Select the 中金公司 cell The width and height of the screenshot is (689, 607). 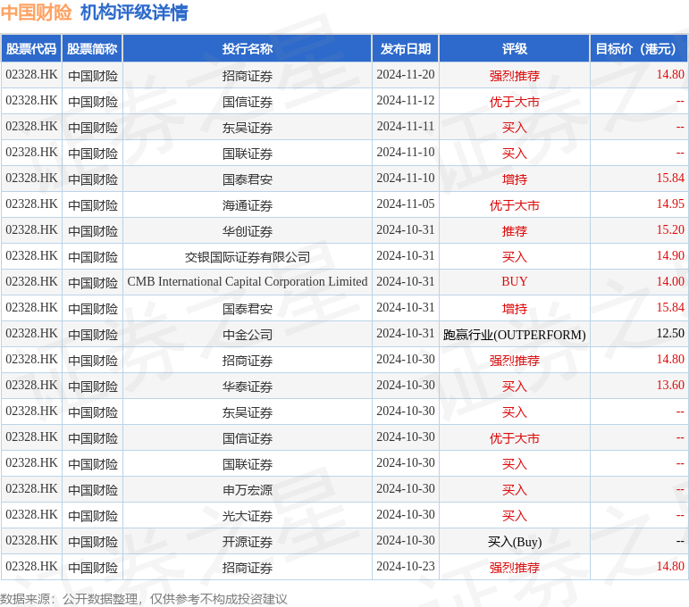coord(248,335)
